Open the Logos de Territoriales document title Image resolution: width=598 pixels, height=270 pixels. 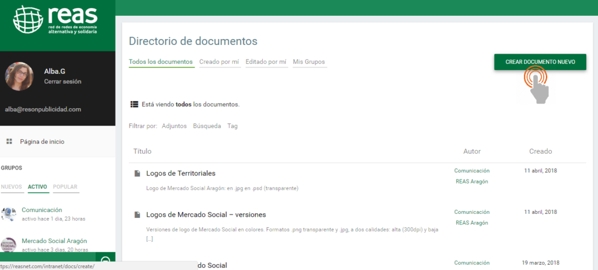(180, 174)
